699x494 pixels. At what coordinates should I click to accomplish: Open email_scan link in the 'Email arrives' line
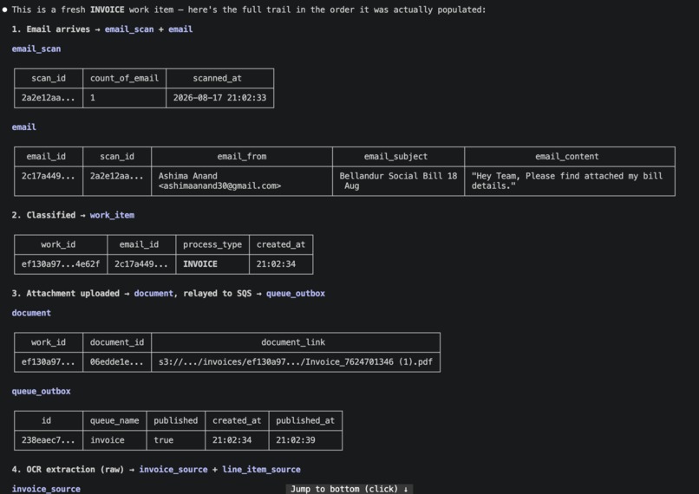[x=129, y=29]
